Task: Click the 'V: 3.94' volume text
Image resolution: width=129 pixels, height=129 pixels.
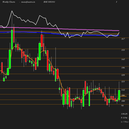Action: 124,118
